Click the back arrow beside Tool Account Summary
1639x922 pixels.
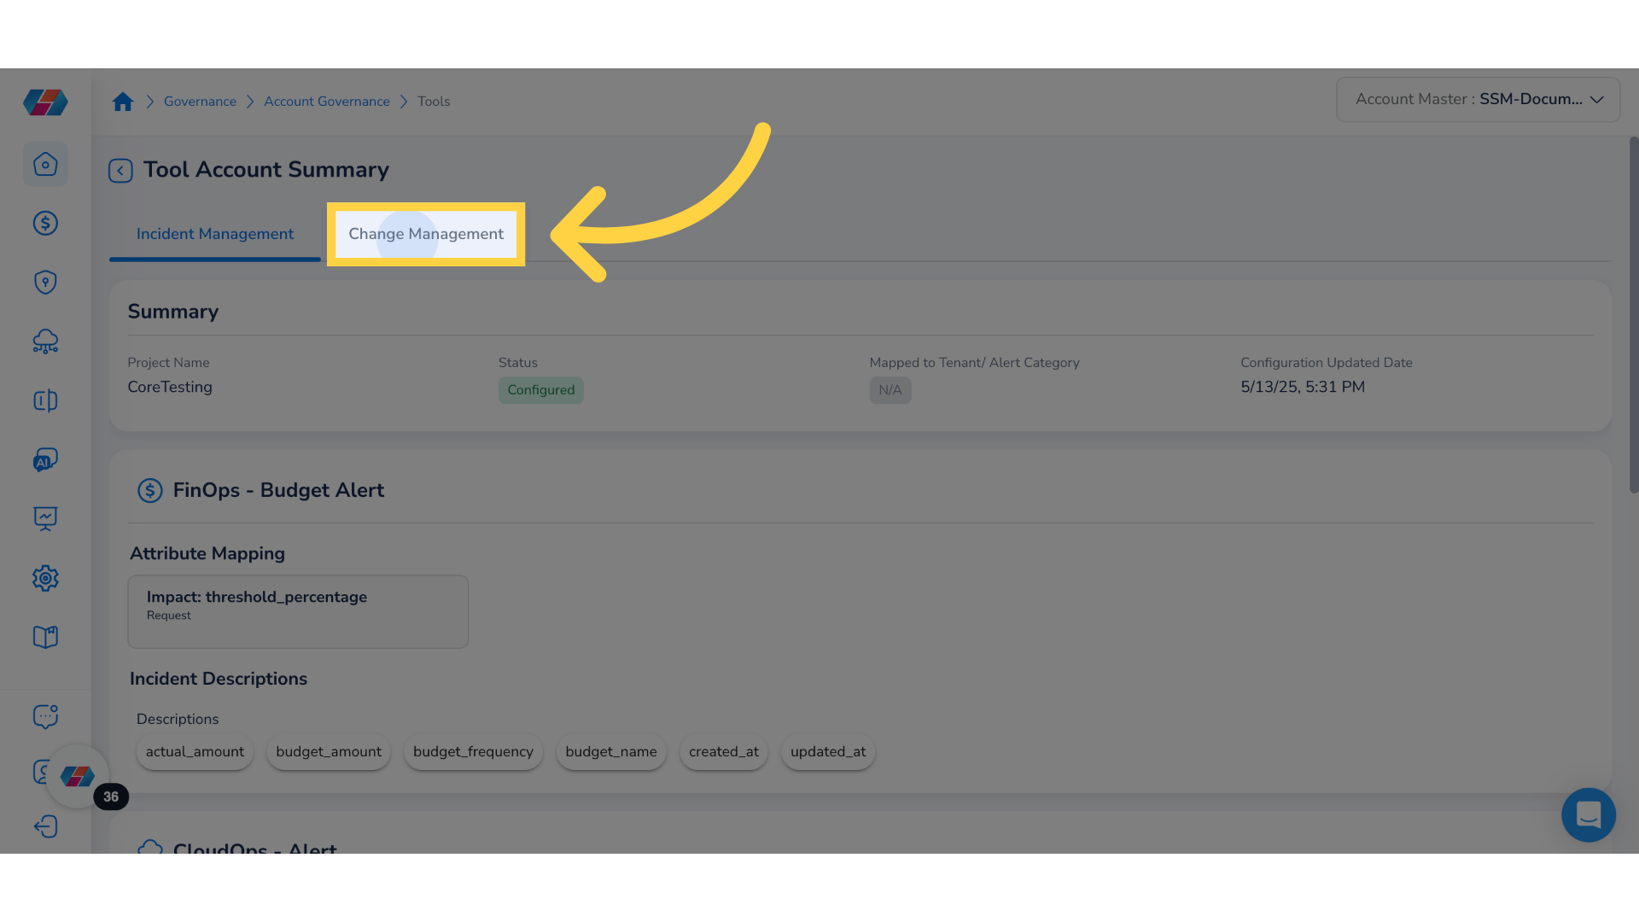click(x=120, y=171)
